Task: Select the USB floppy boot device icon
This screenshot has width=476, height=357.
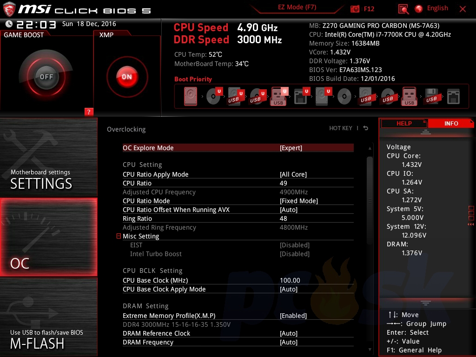Action: click(431, 97)
